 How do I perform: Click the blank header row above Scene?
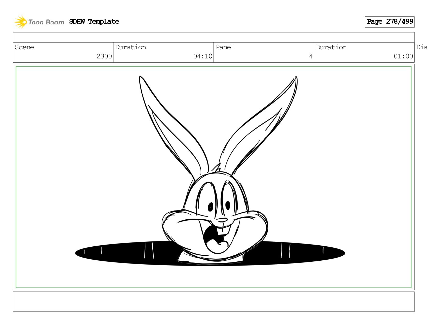pyautogui.click(x=213, y=37)
